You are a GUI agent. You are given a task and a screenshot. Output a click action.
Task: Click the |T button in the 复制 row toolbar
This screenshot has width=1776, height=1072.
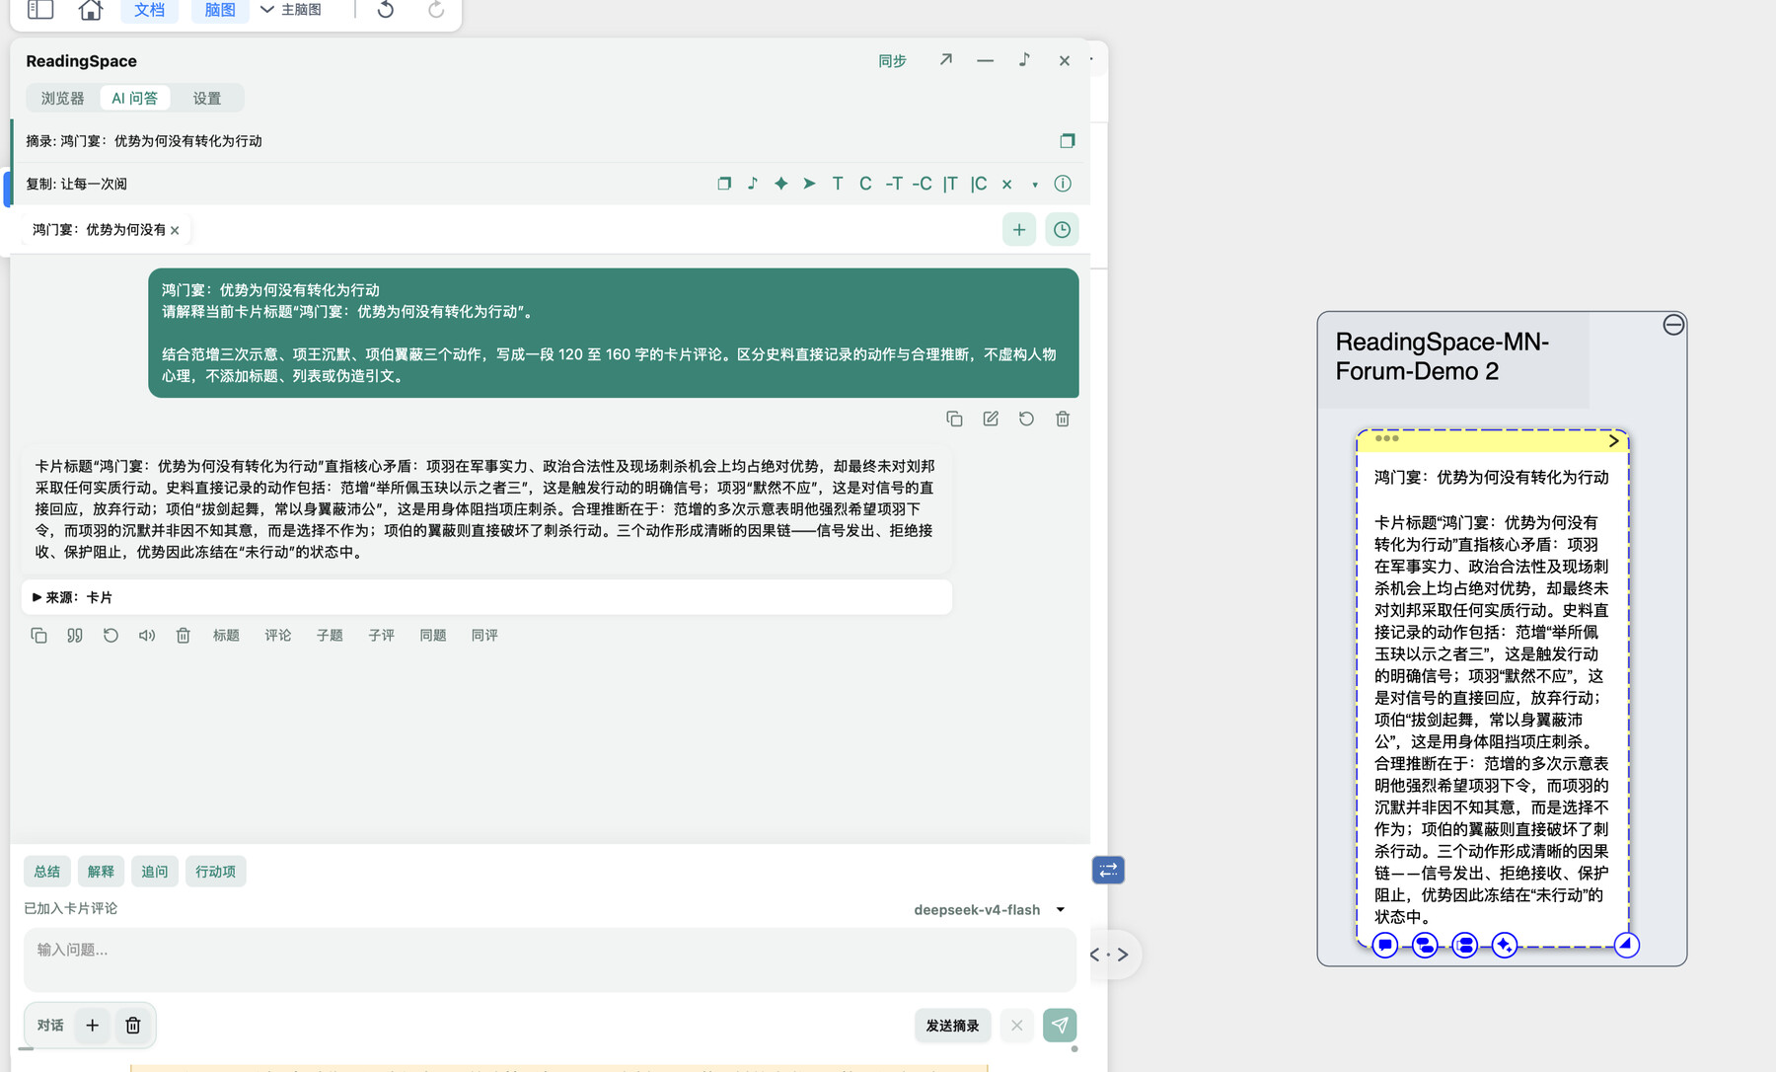[x=950, y=184]
